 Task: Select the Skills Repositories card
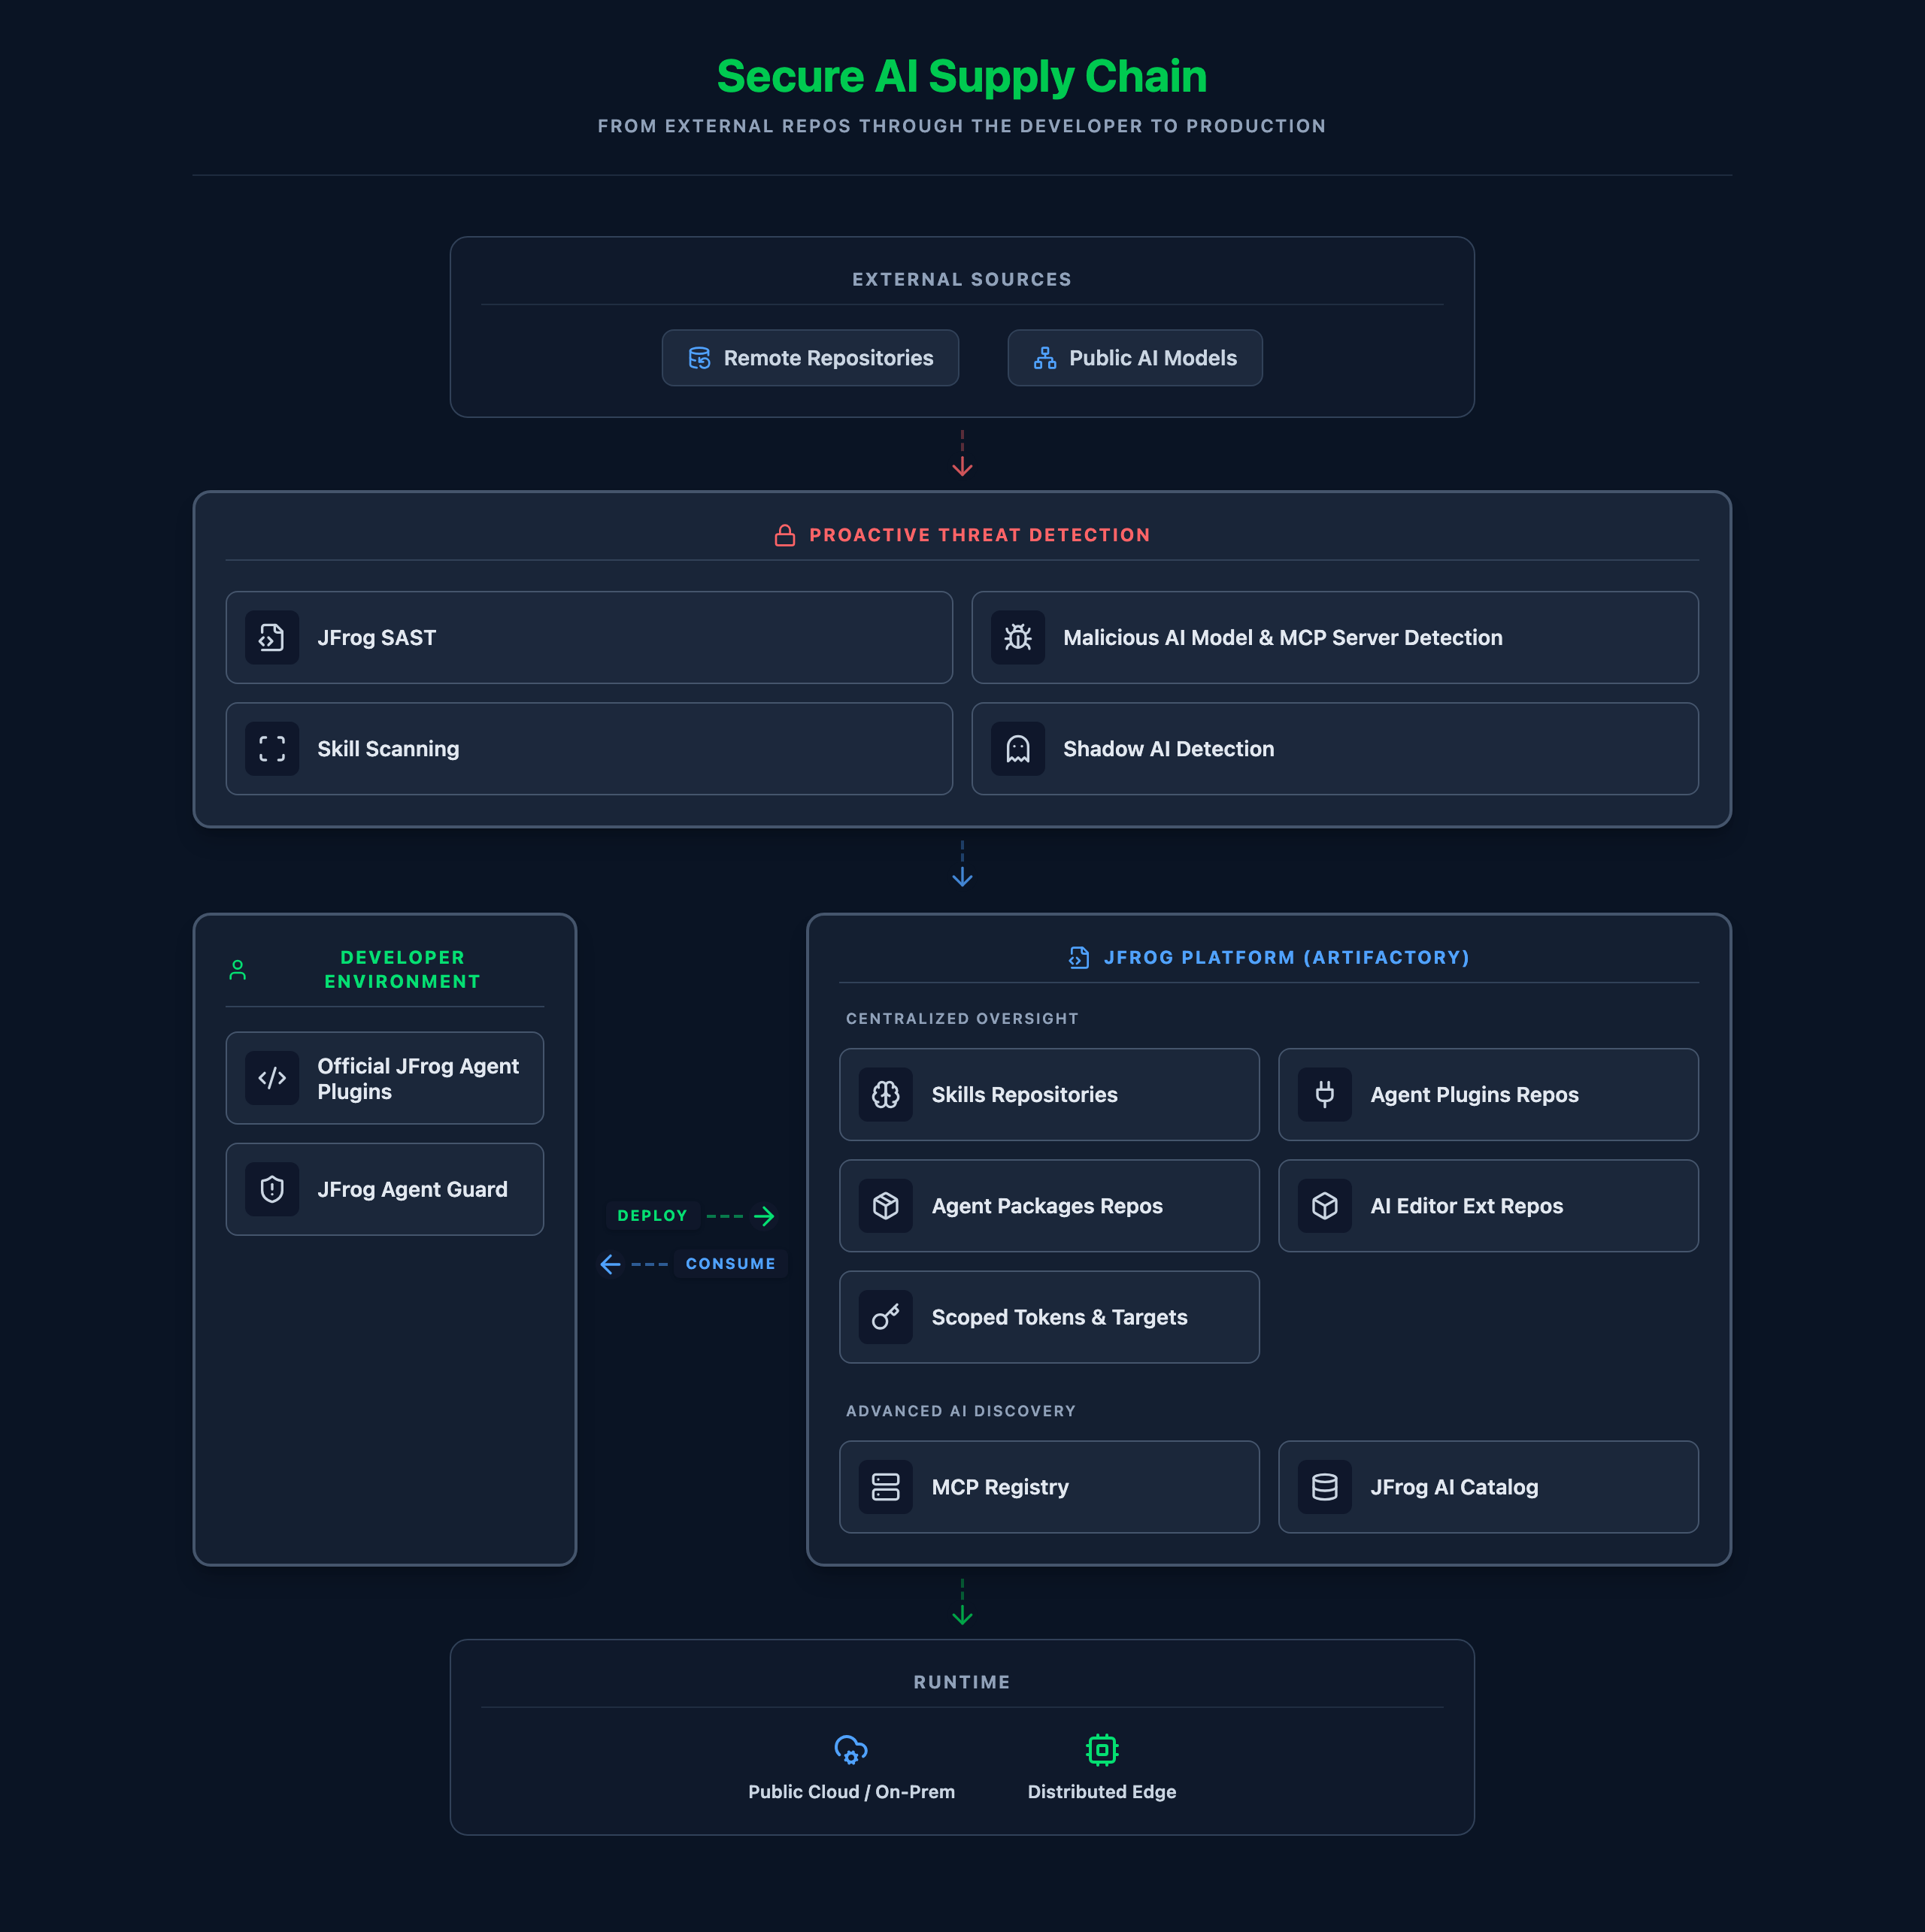[1050, 1095]
